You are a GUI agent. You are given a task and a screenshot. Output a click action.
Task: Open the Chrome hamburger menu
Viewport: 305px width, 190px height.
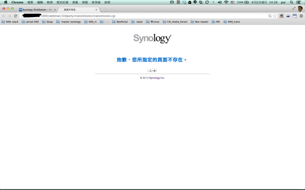tap(301, 16)
